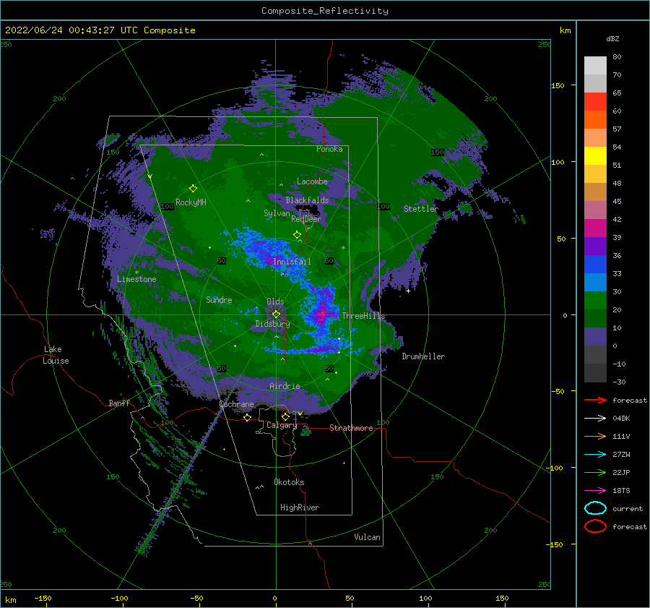Click the 18TS label in legend
This screenshot has width=650, height=608.
[x=621, y=491]
